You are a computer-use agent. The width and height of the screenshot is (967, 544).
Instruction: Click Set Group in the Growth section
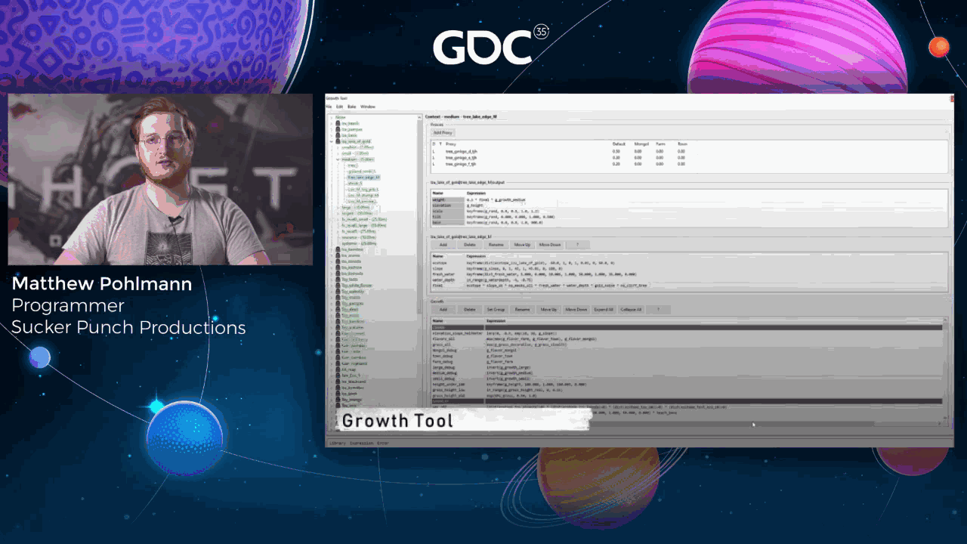(496, 309)
